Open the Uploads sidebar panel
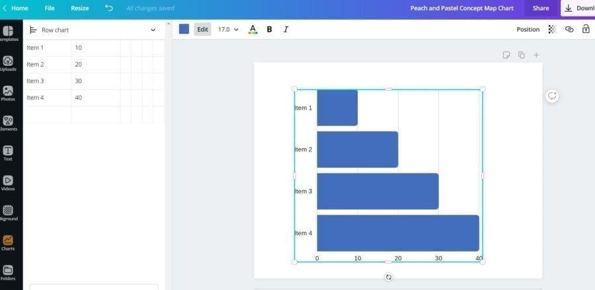Image resolution: width=595 pixels, height=290 pixels. tap(8, 63)
